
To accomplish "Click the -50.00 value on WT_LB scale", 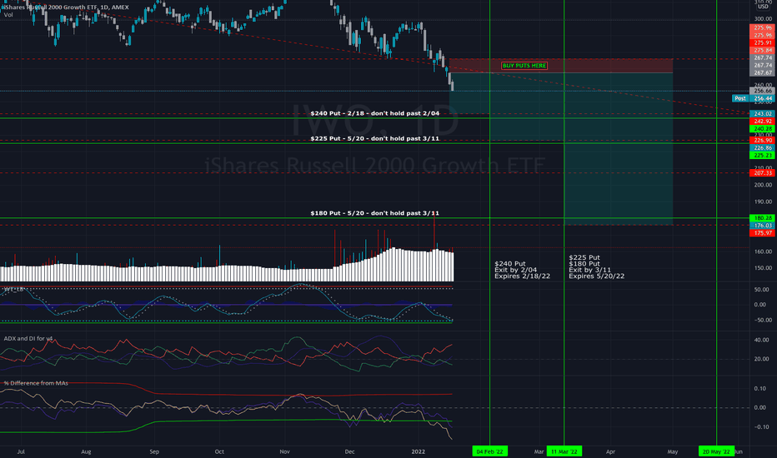I will point(761,321).
